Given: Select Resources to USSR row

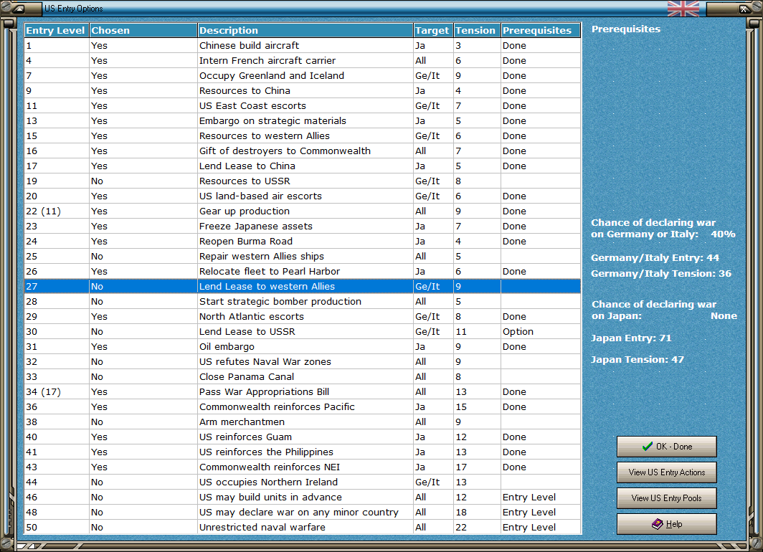Looking at the screenshot, I should click(x=302, y=181).
